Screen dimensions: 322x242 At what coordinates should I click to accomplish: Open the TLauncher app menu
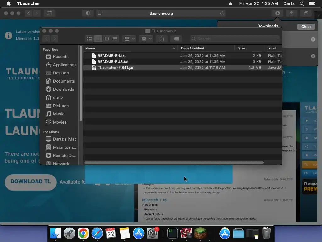(29, 3)
